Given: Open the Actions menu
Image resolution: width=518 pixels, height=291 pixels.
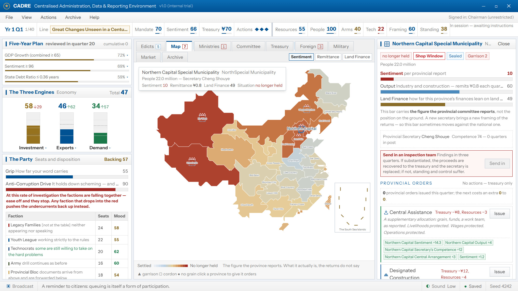Looking at the screenshot, I should pos(48,17).
